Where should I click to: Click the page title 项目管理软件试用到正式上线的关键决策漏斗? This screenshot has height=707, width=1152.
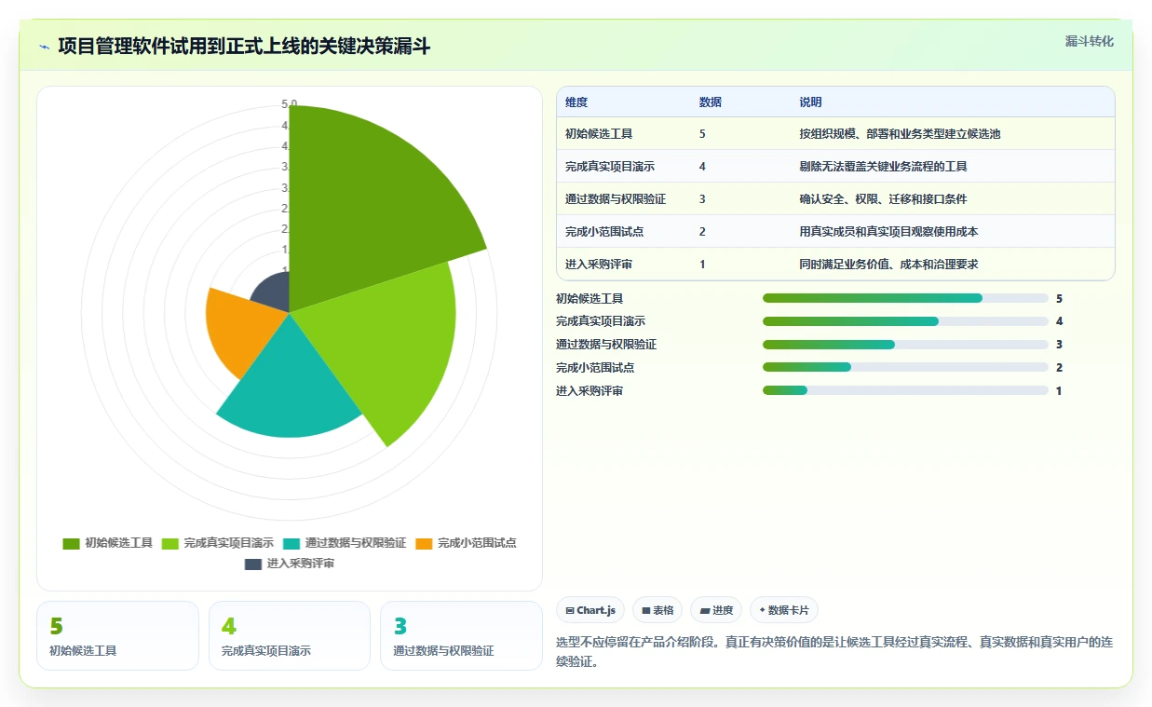pyautogui.click(x=244, y=47)
